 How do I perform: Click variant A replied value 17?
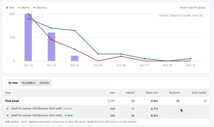tap(133, 109)
